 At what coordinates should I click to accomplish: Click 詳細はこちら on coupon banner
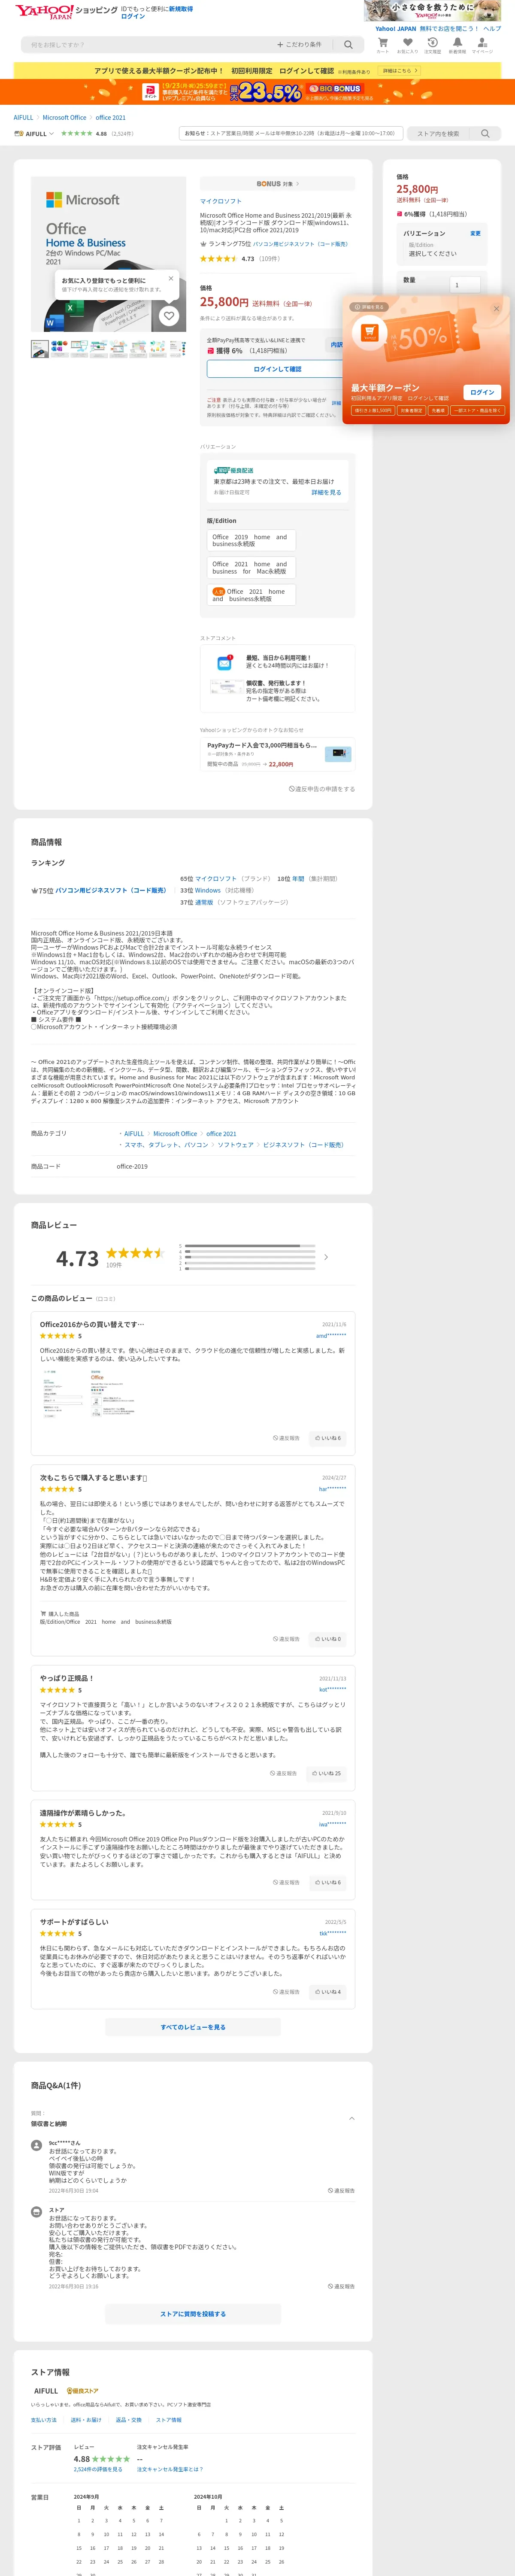click(x=399, y=71)
